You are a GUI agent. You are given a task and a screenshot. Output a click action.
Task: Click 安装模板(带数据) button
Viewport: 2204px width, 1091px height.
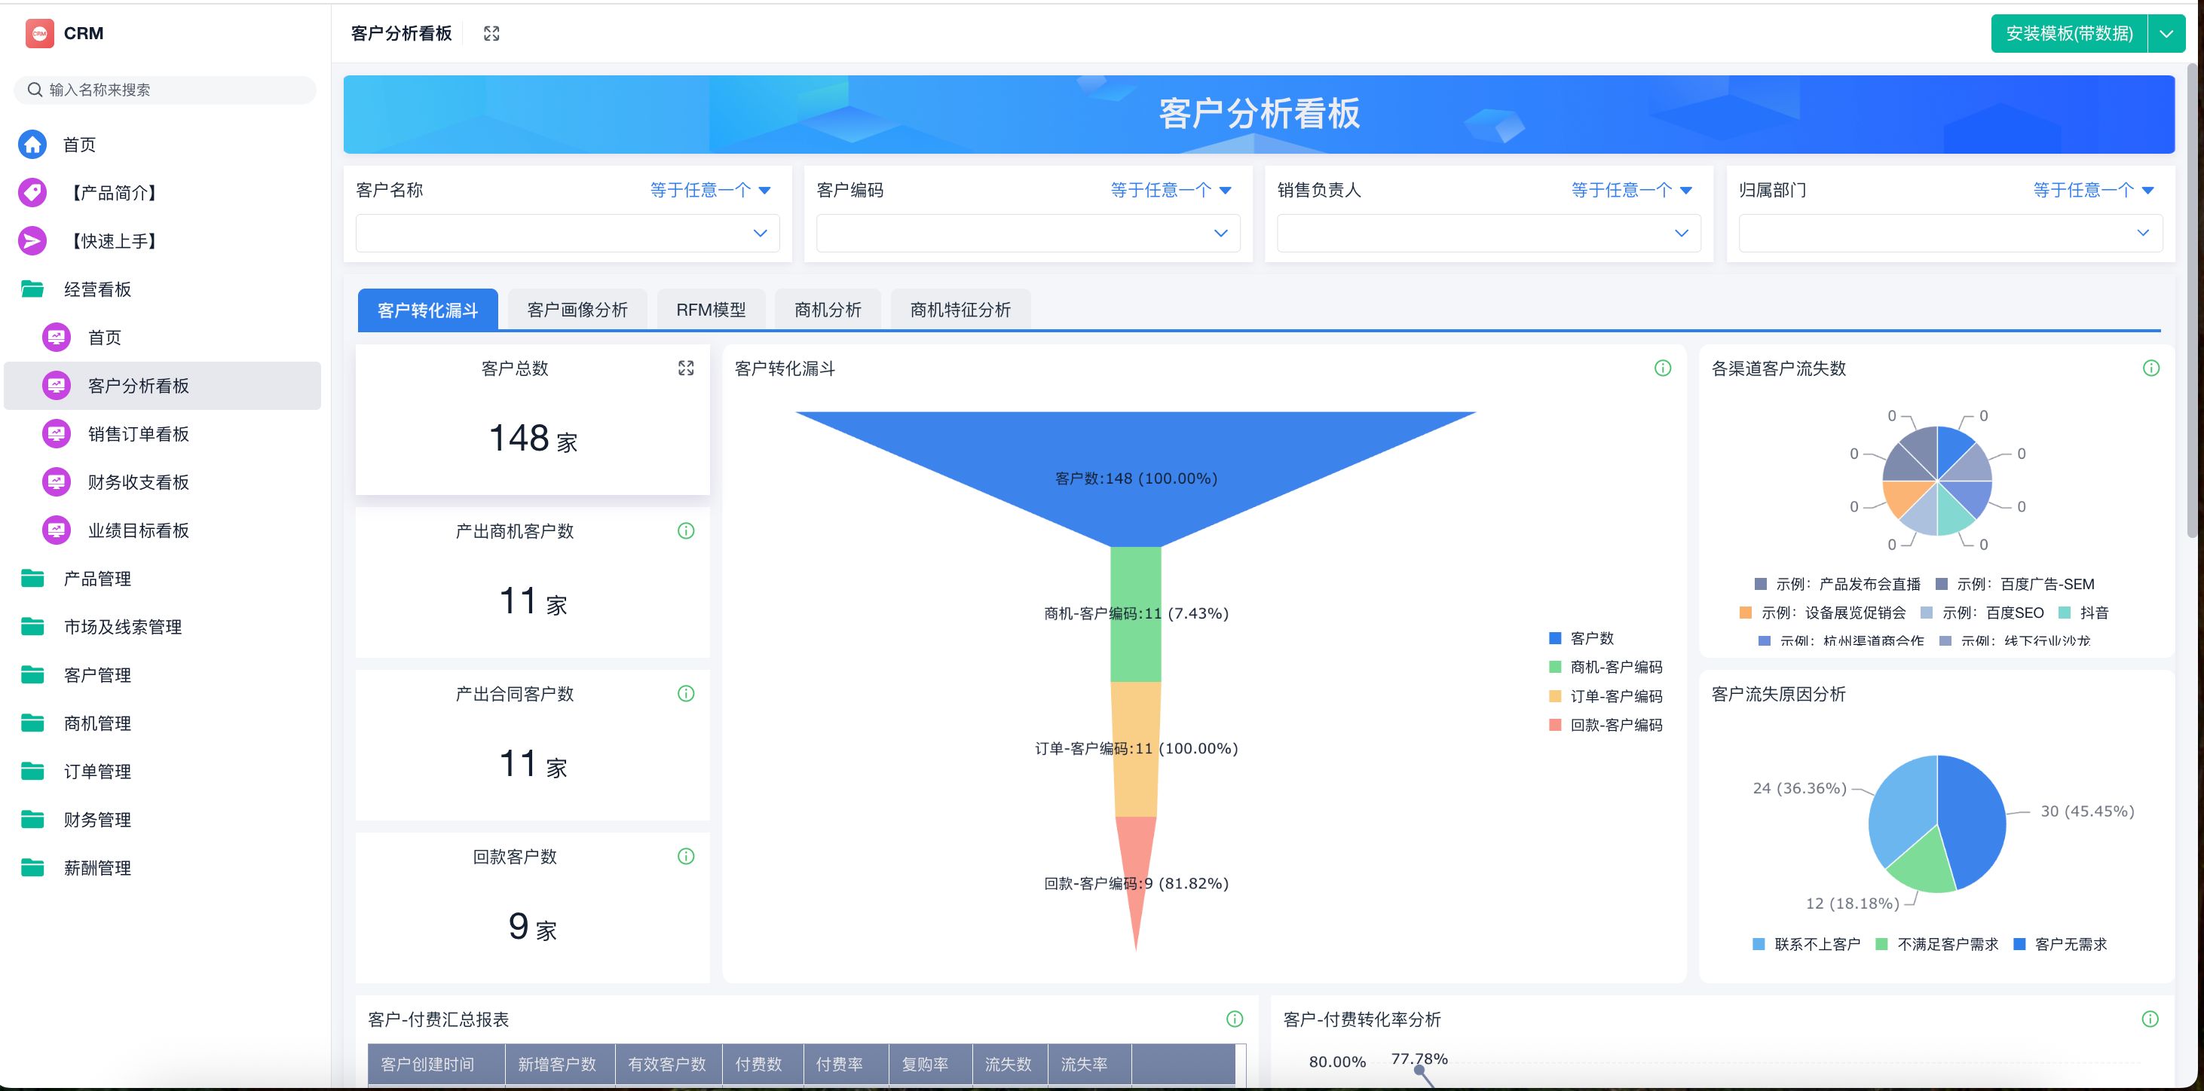[x=2068, y=33]
